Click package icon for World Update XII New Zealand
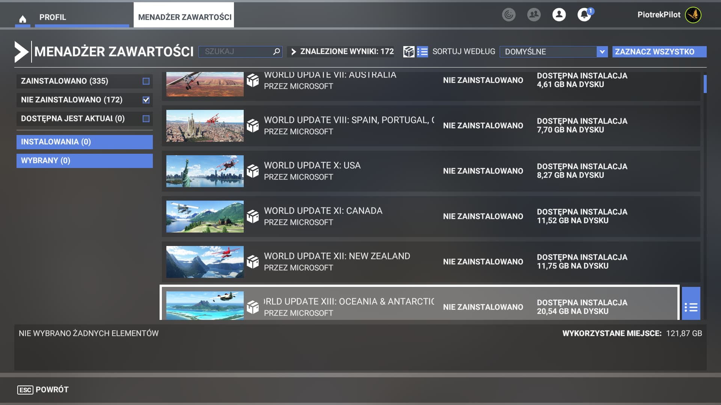This screenshot has width=721, height=405. [x=253, y=262]
